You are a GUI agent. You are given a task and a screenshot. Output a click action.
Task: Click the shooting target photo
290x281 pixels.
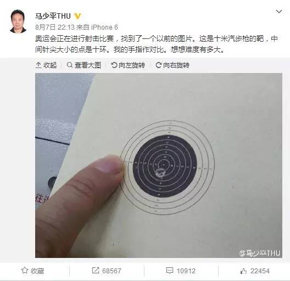tap(159, 165)
